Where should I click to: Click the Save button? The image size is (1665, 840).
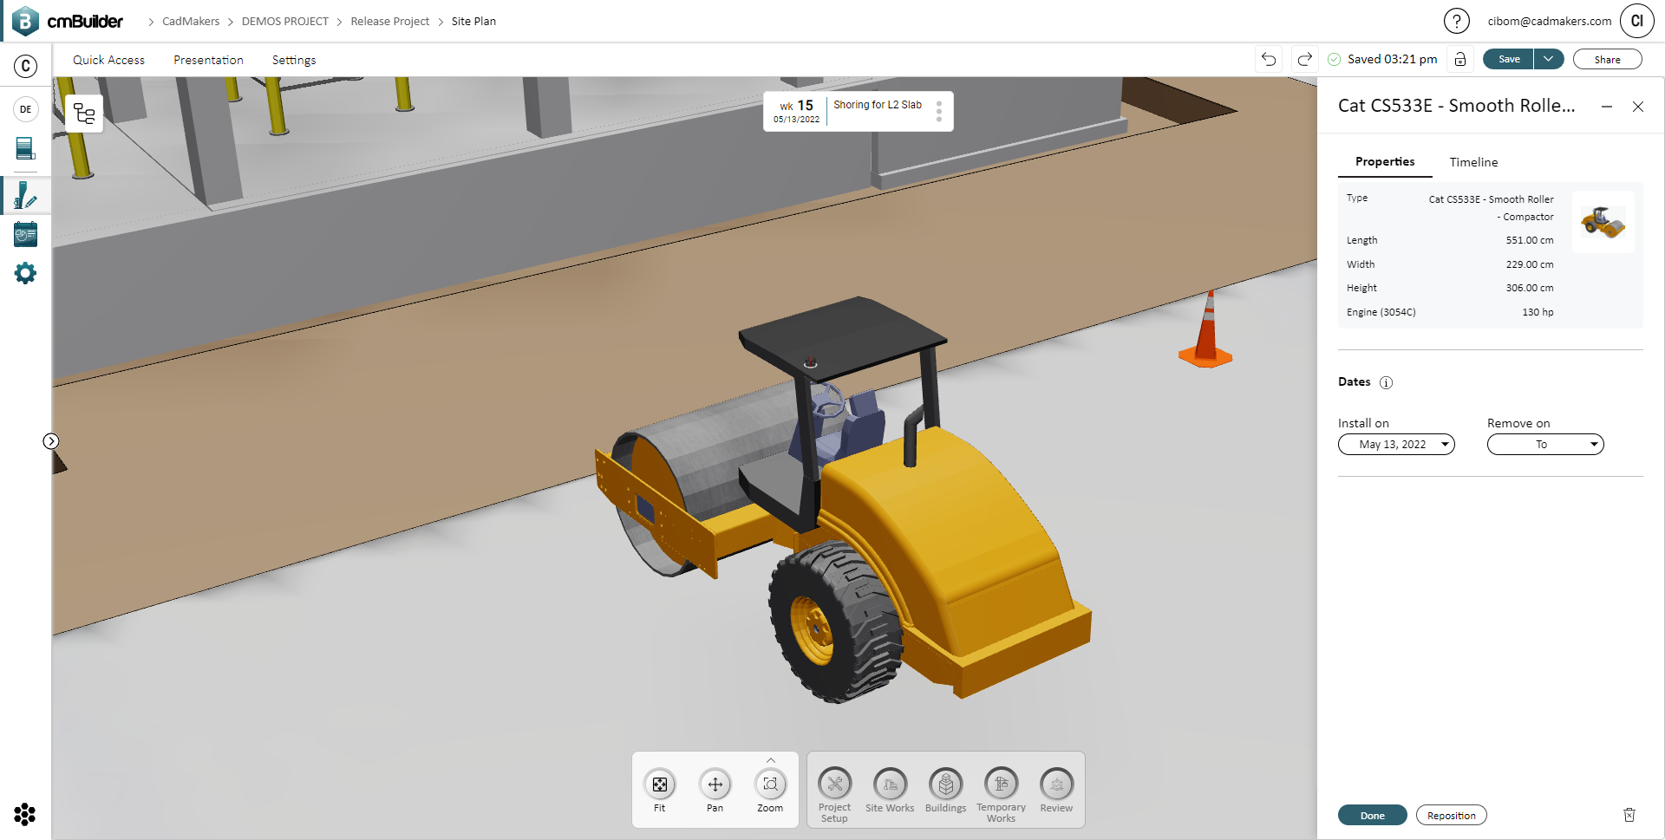(1509, 59)
